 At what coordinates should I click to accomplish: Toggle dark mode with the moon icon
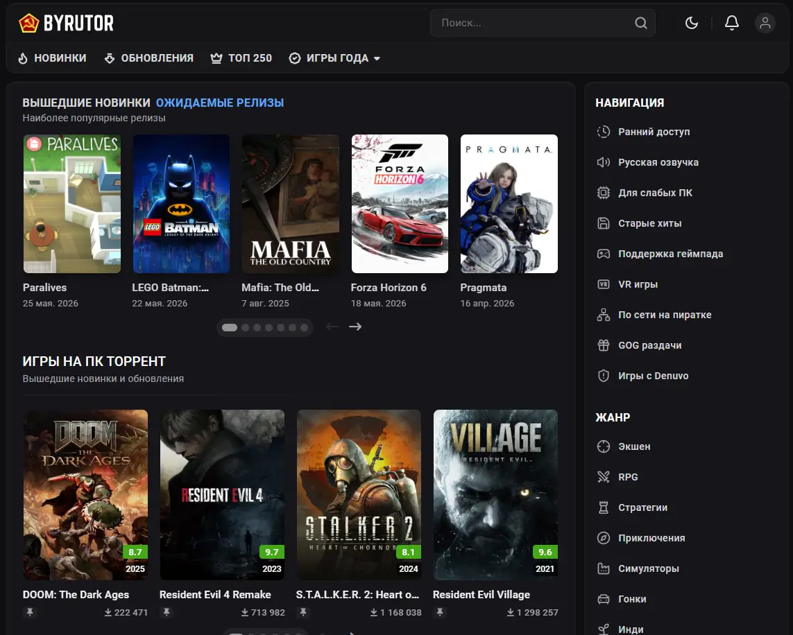coord(691,23)
